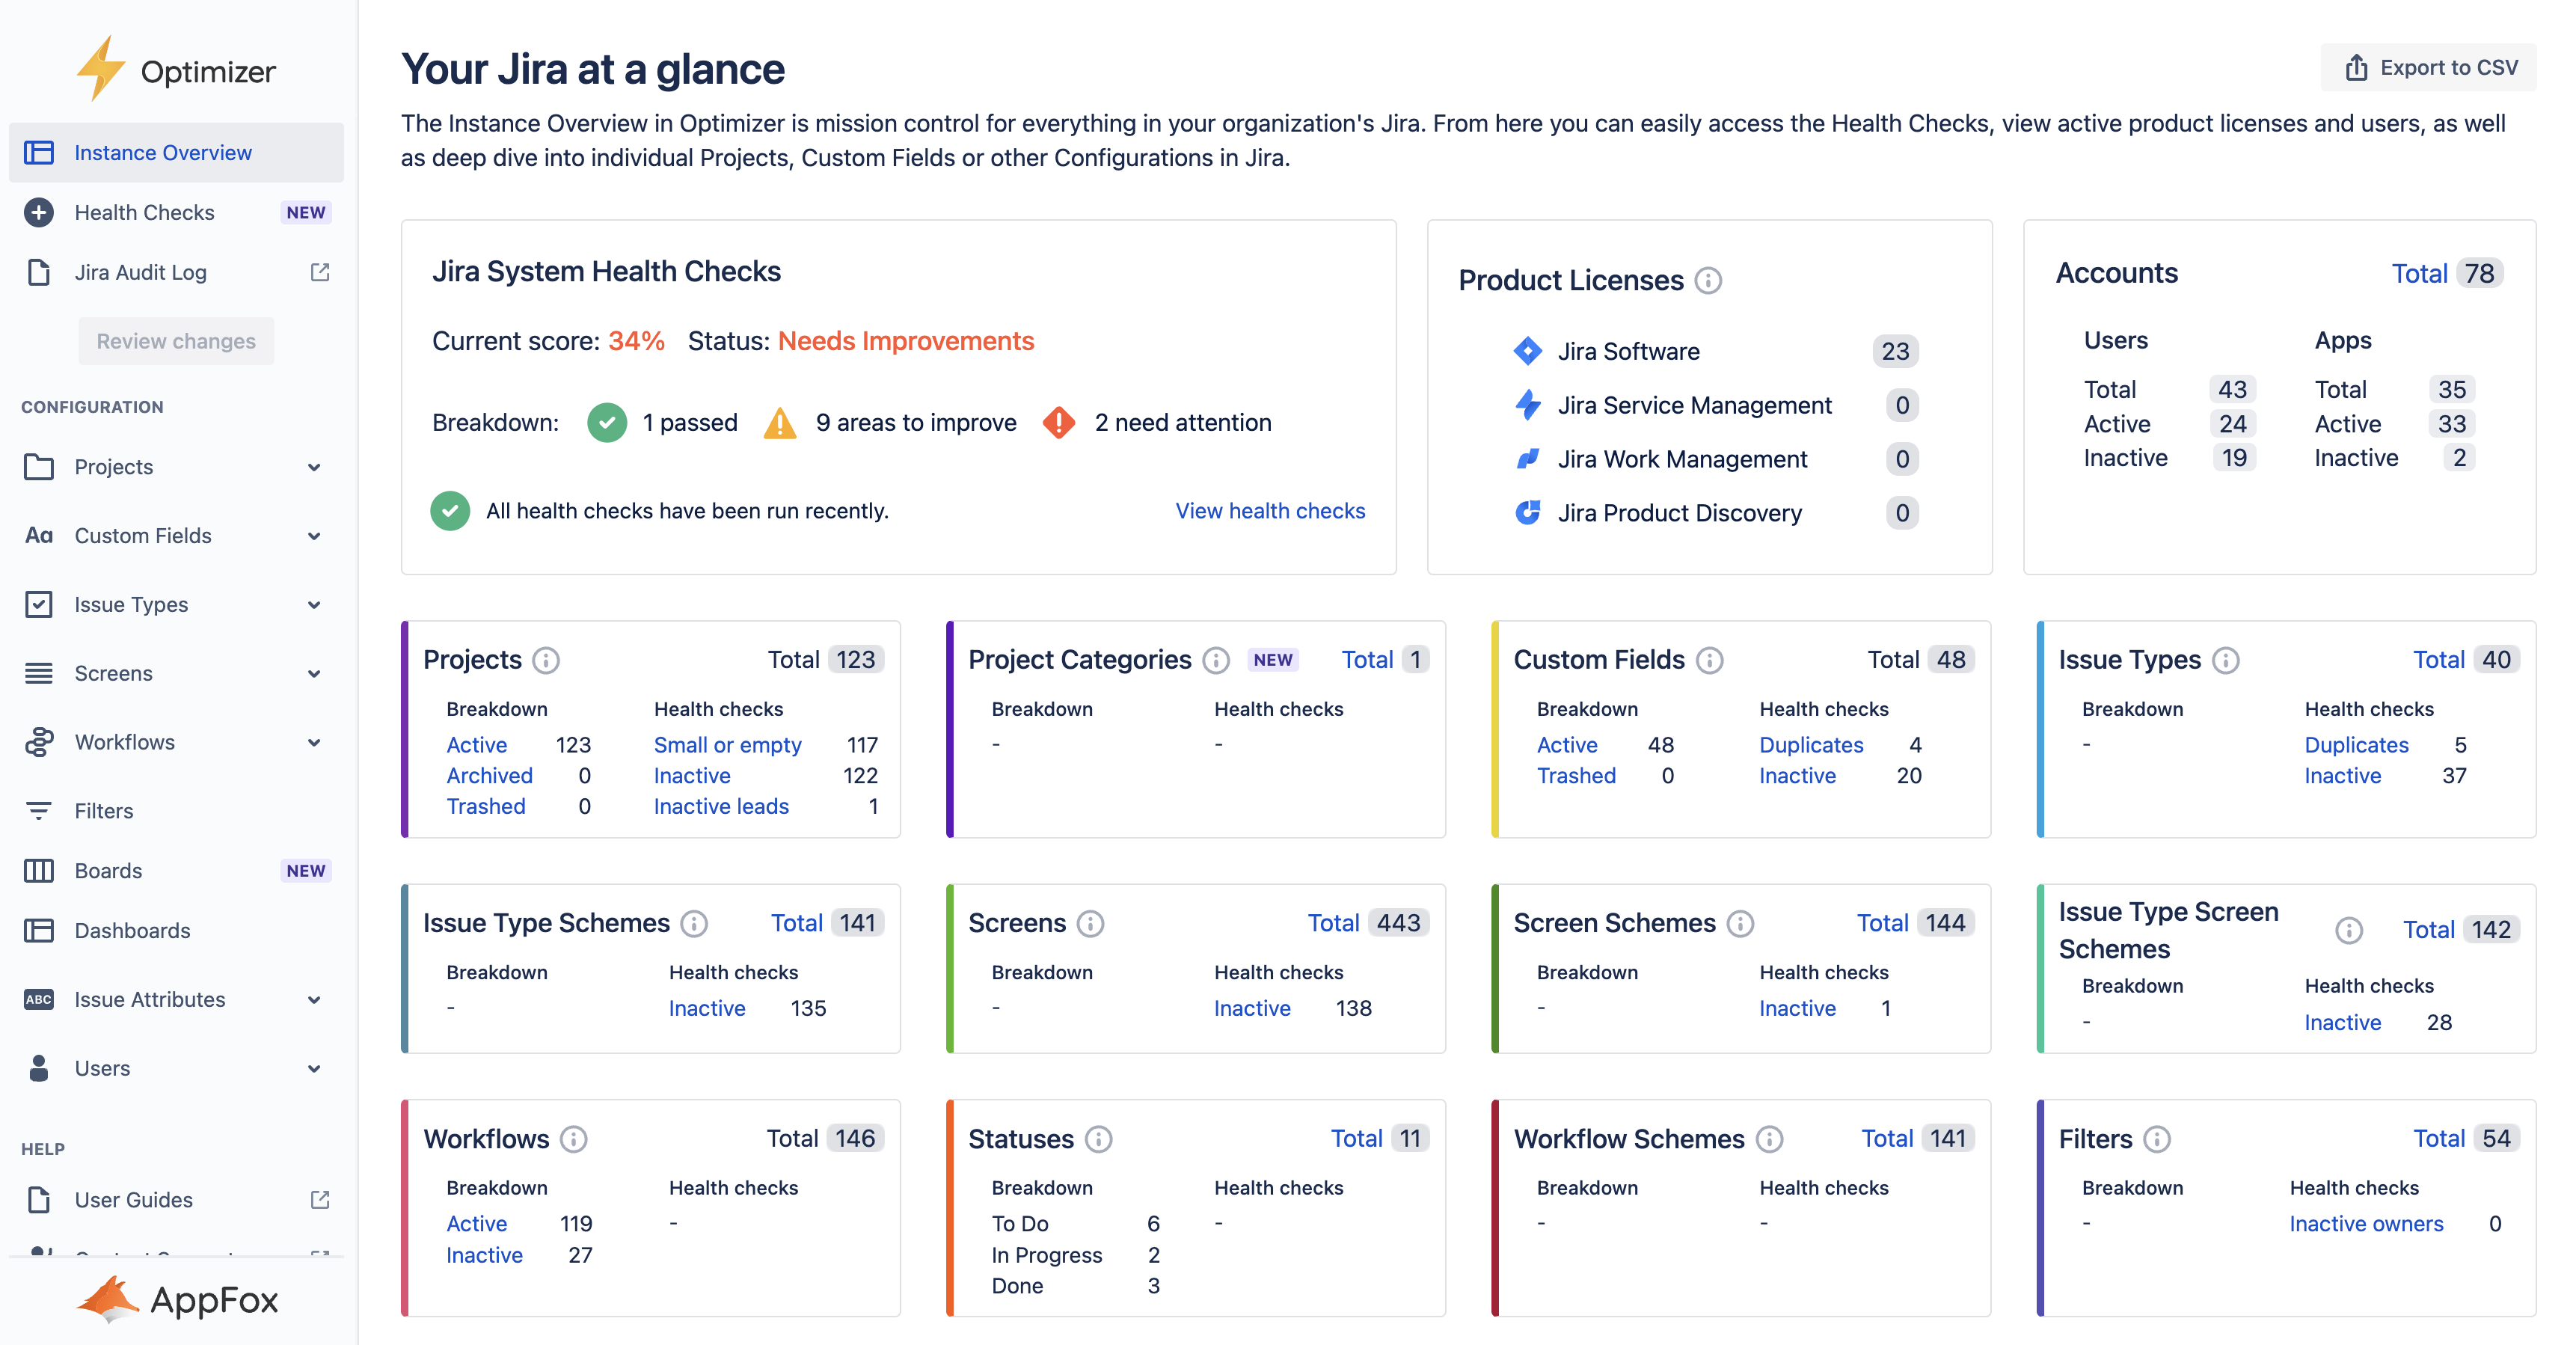Expand the Issue Types sidebar section
Viewport: 2576px width, 1345px height.
(x=313, y=604)
